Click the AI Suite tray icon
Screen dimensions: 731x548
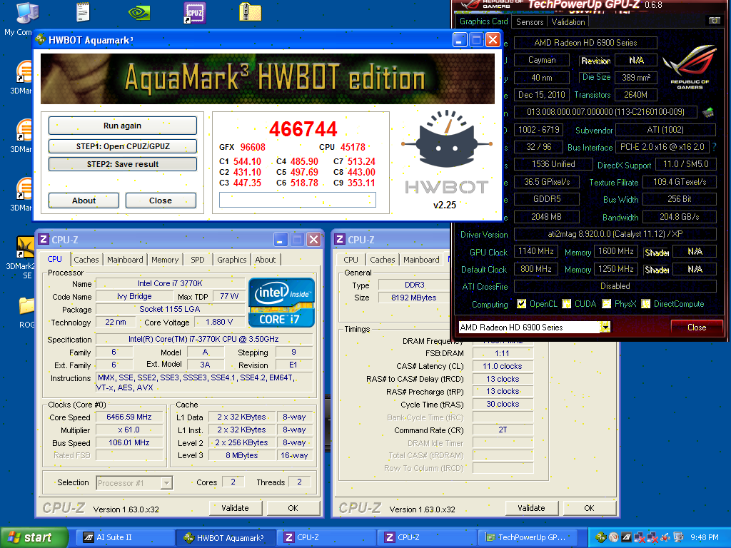coord(627,537)
